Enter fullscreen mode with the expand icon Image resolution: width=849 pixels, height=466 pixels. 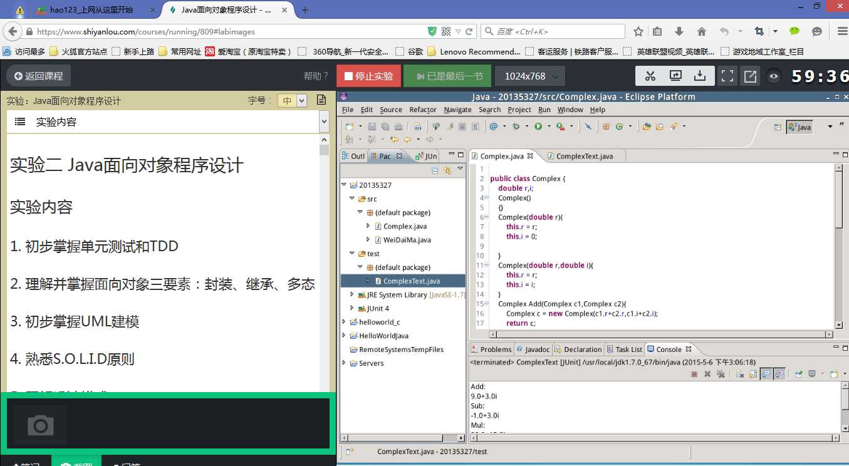(x=727, y=76)
